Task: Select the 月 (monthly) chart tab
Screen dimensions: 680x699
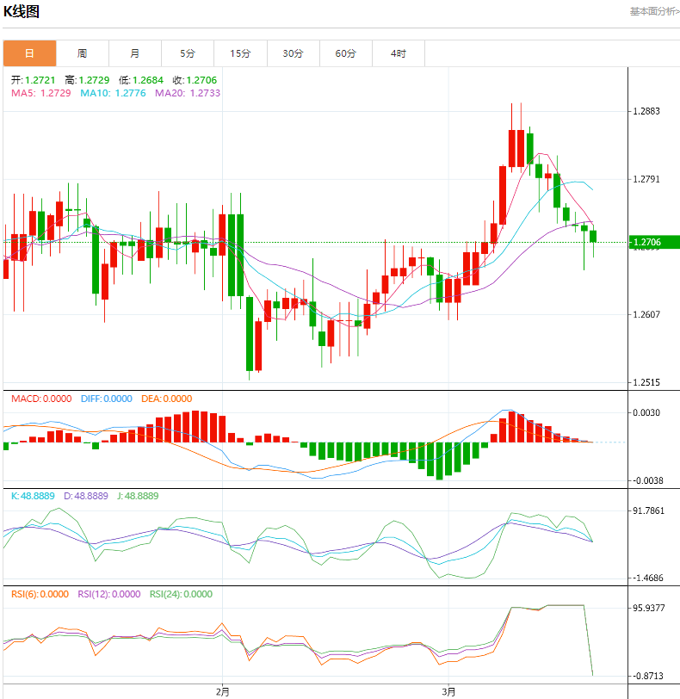Action: (x=135, y=53)
